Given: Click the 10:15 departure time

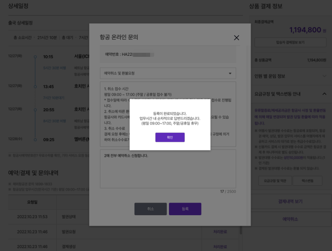Looking at the screenshot, I should pos(48,57).
